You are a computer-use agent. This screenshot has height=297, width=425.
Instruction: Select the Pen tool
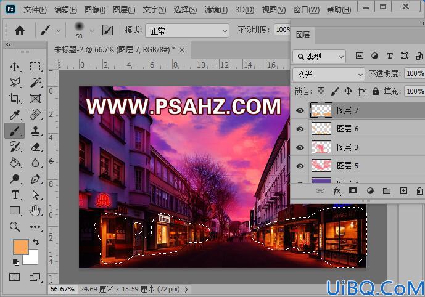coord(36,179)
